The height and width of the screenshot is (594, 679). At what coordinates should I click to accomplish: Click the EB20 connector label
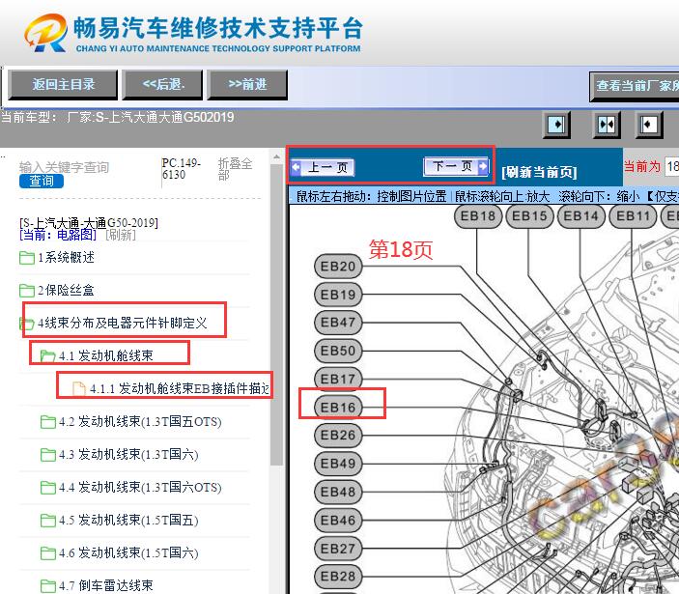pos(338,267)
